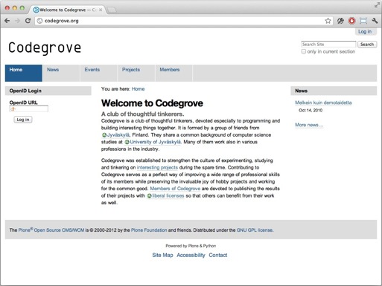Screen dimensions: 382x286
Task: Open the Members navigation tab
Action: pyautogui.click(x=174, y=73)
